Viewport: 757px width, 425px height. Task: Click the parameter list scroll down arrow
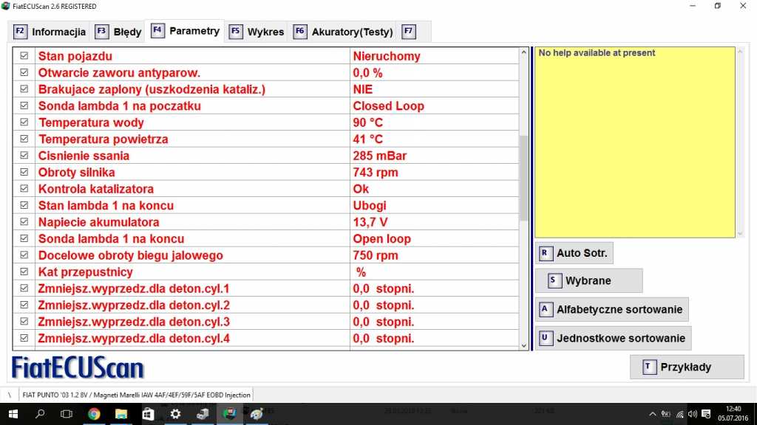click(x=524, y=345)
